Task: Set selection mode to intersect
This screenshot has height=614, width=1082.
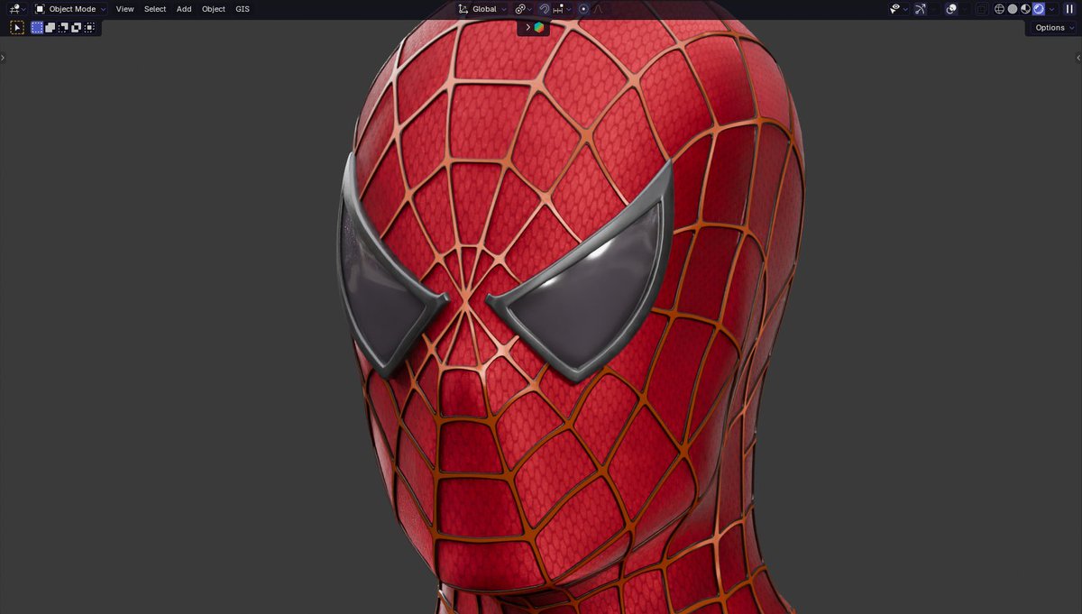Action: coord(89,28)
